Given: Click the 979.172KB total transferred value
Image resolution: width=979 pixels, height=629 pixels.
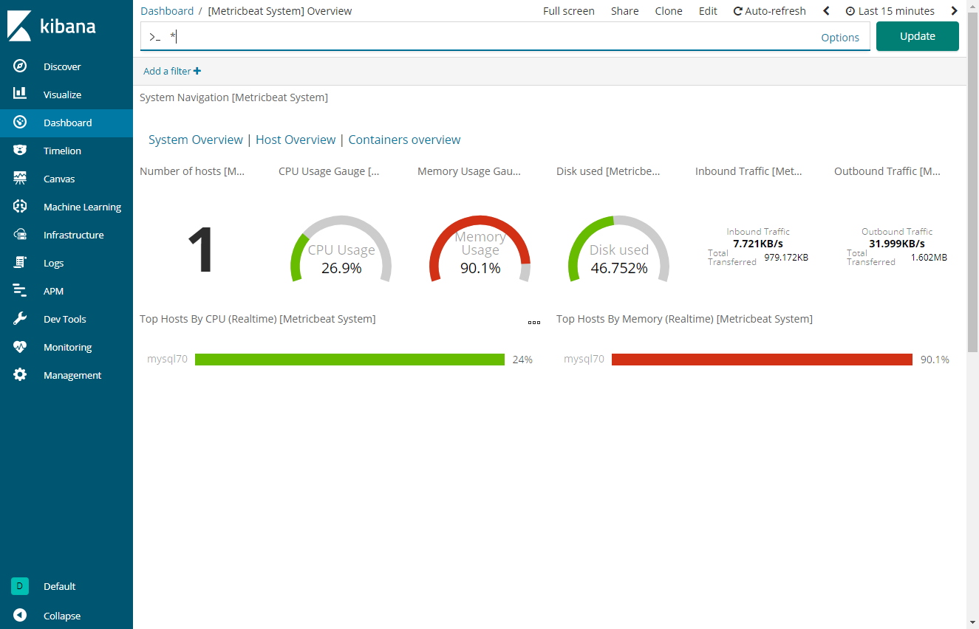Looking at the screenshot, I should point(786,258).
